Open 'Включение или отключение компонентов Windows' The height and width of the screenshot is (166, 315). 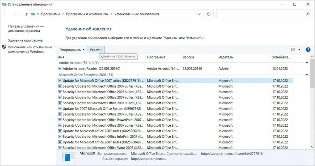pos(30,49)
